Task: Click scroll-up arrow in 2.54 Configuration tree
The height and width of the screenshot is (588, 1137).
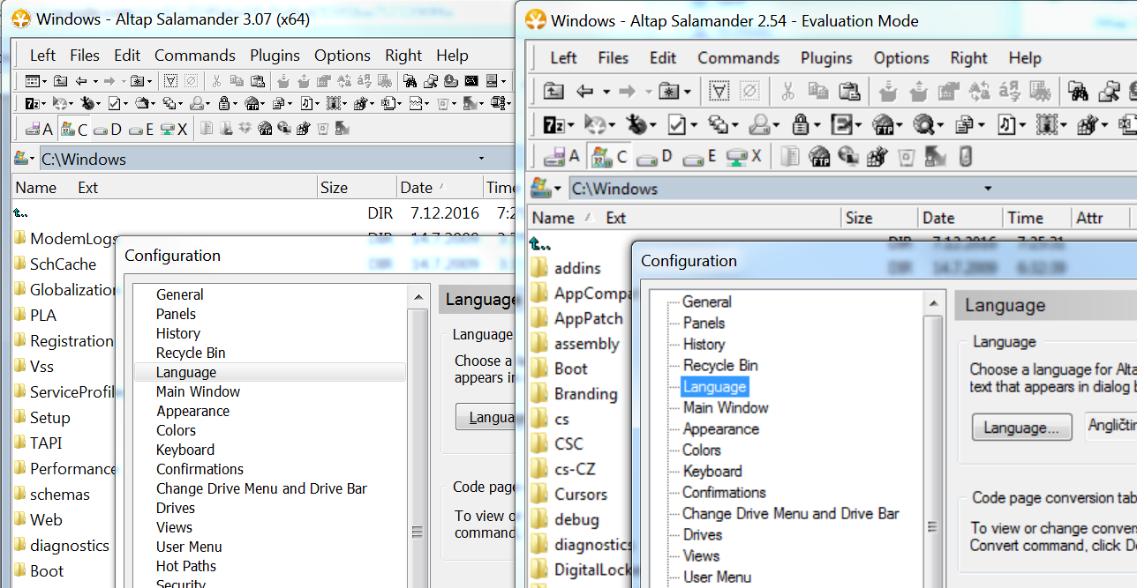Action: [x=932, y=302]
